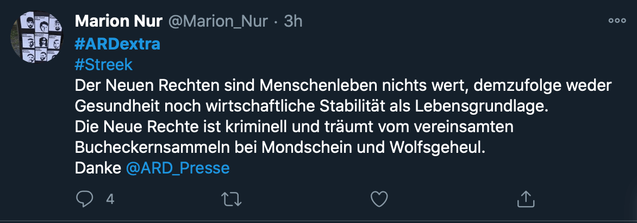
Task: Click the 3h timestamp
Action: [293, 21]
